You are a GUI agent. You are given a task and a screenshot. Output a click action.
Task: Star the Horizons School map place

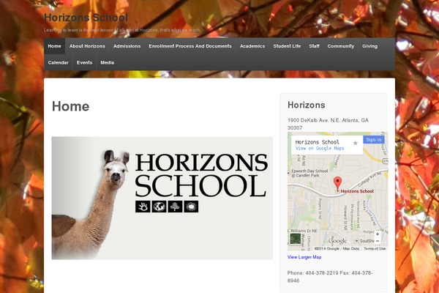(x=356, y=143)
